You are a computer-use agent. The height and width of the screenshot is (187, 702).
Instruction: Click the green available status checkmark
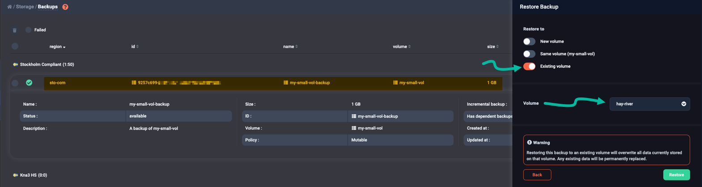coord(29,83)
